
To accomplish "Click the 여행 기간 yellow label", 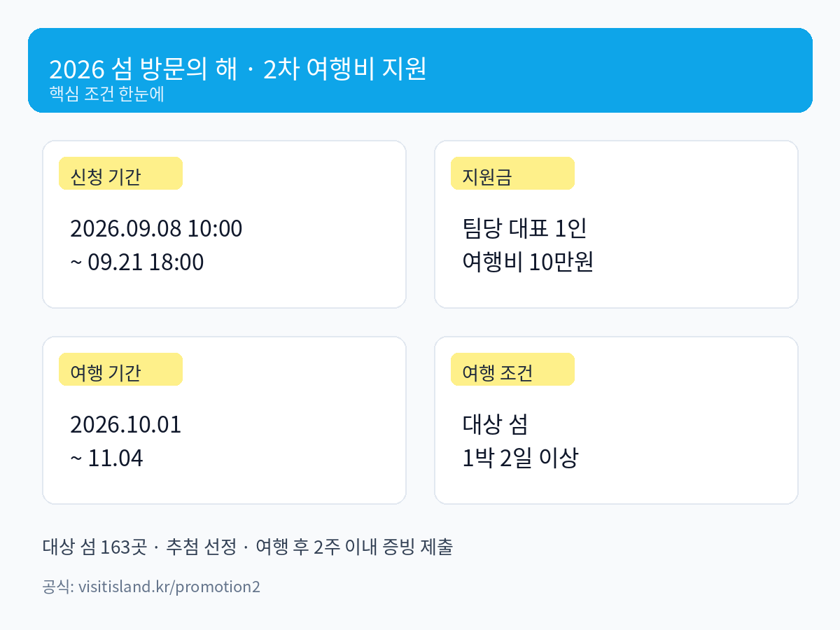I will pyautogui.click(x=120, y=370).
